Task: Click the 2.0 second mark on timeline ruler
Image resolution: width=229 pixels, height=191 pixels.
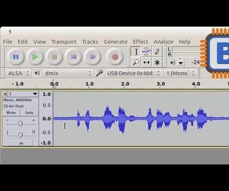Action: (x=125, y=84)
